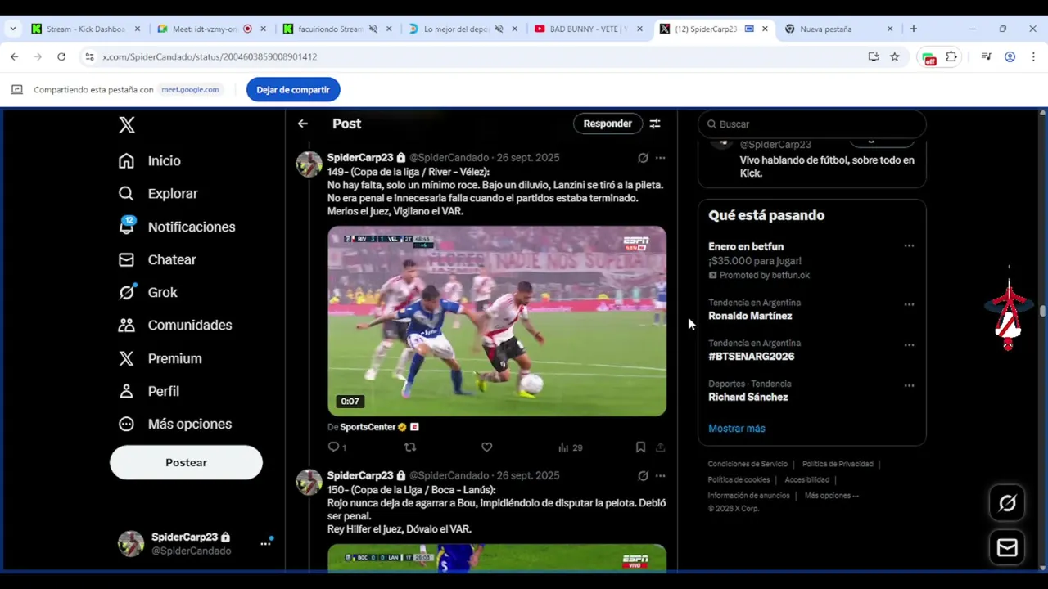1048x589 pixels.
Task: Open Richard Sánchez trend
Action: 748,398
